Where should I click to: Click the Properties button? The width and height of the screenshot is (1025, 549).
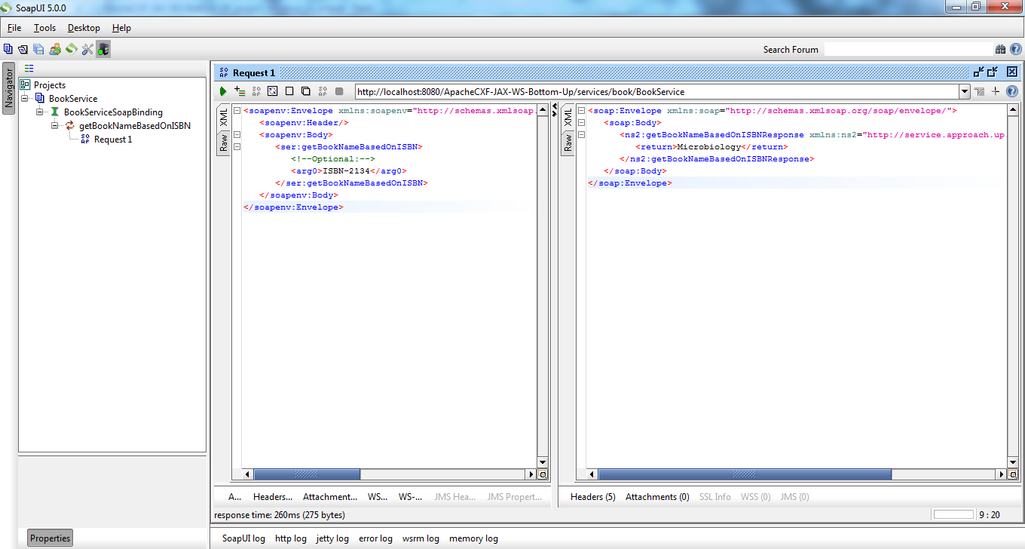[x=50, y=538]
